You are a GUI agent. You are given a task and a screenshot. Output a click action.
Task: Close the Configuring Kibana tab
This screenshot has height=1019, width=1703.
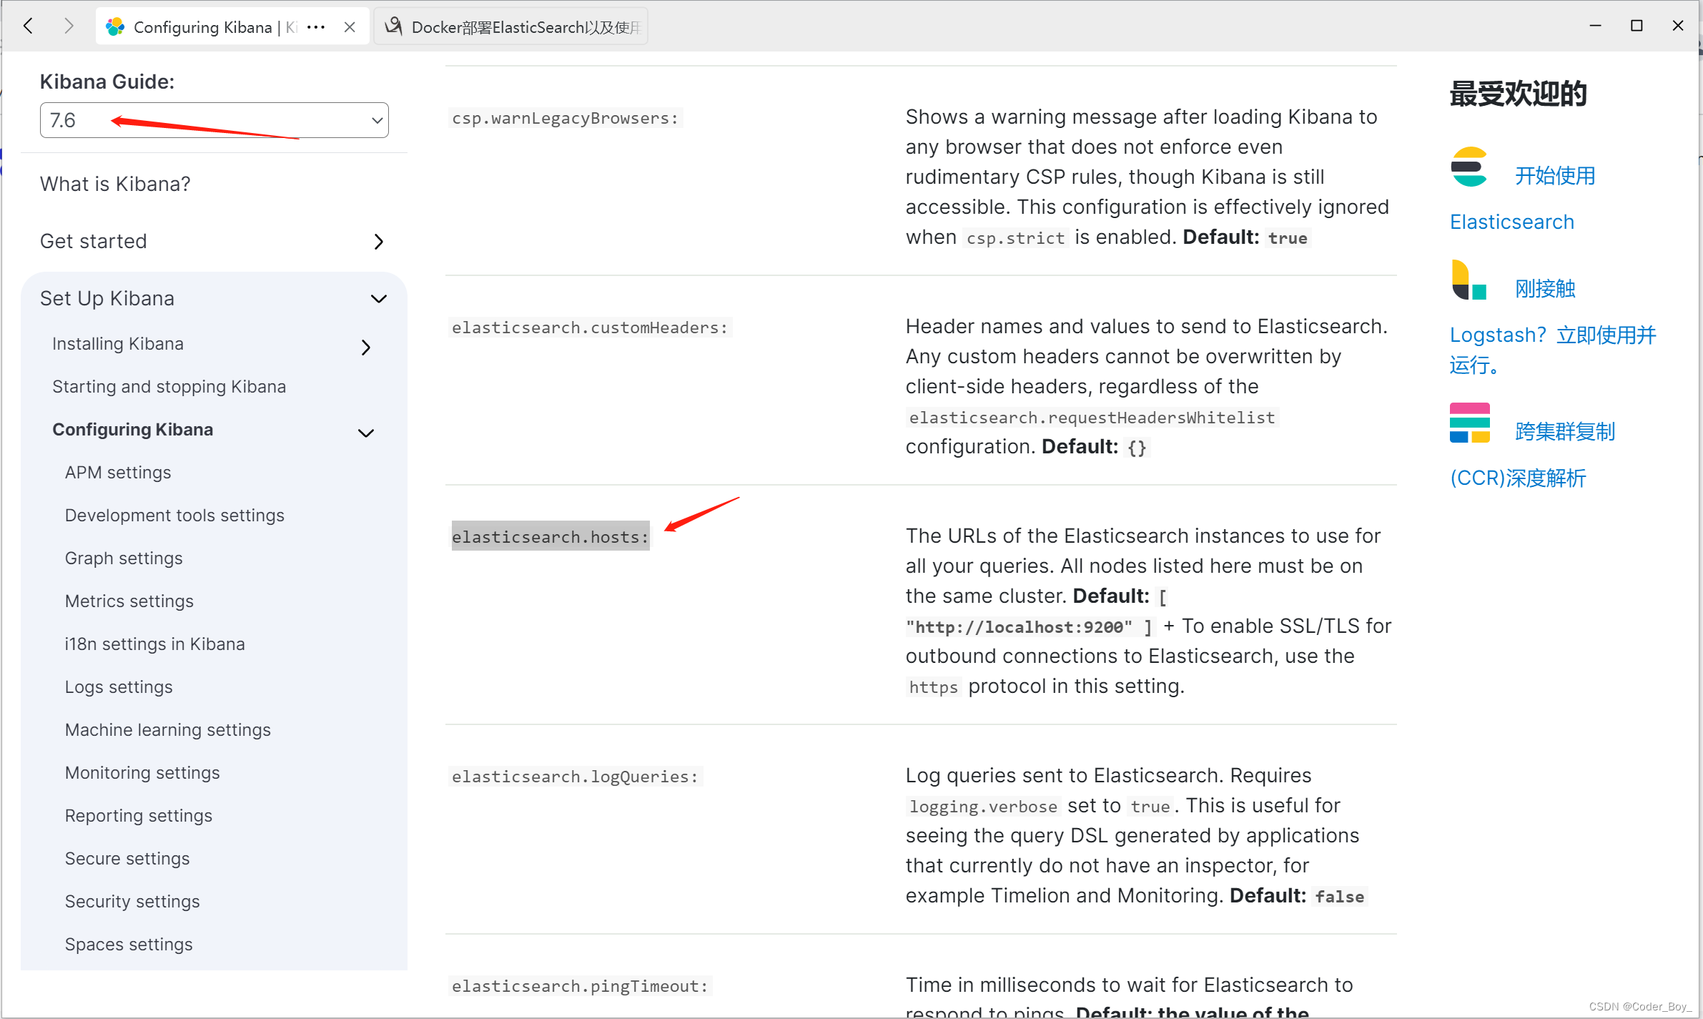coord(350,27)
